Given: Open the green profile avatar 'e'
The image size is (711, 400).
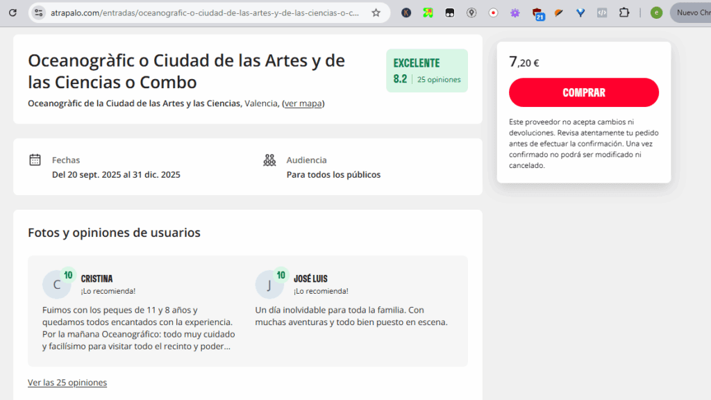Looking at the screenshot, I should pos(656,12).
